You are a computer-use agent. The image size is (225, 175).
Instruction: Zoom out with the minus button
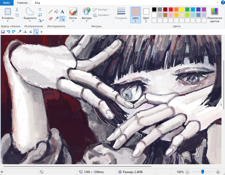click(187, 172)
